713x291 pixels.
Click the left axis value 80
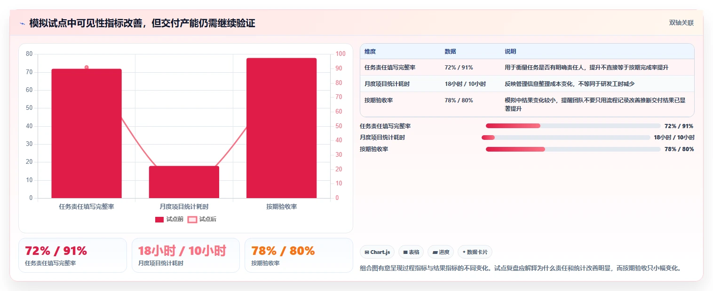(x=29, y=54)
